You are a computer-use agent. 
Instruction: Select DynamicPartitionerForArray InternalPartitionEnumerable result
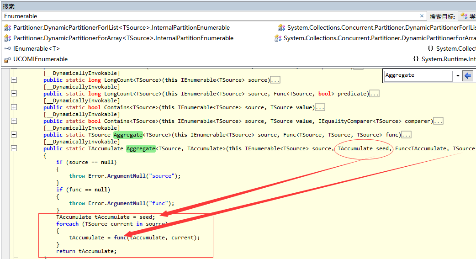pyautogui.click(x=123, y=38)
